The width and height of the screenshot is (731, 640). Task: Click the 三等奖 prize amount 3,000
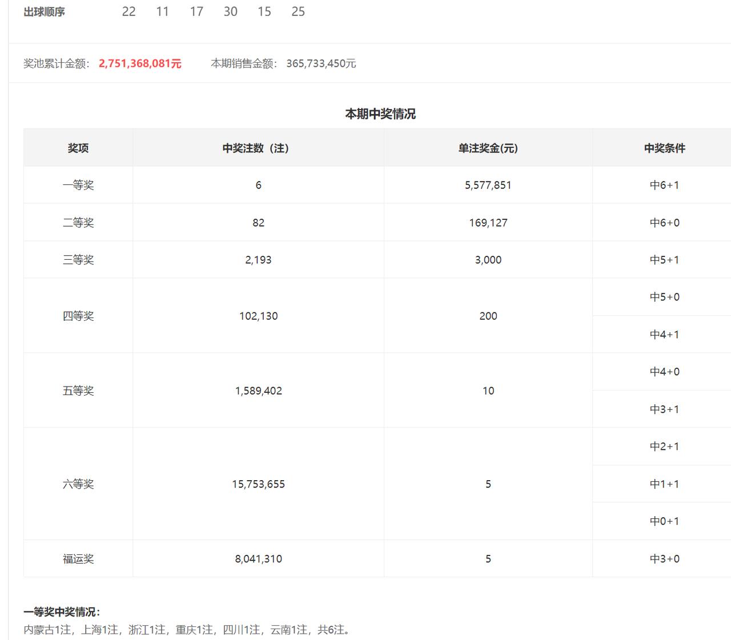pos(488,260)
